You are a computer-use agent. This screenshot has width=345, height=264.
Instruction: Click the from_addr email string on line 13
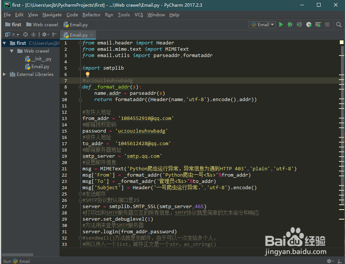click(146, 118)
